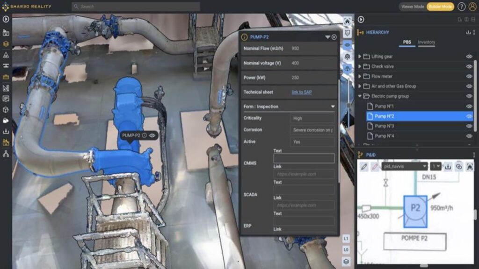Open the help question mark icon
479x269 pixels.
pos(461,7)
